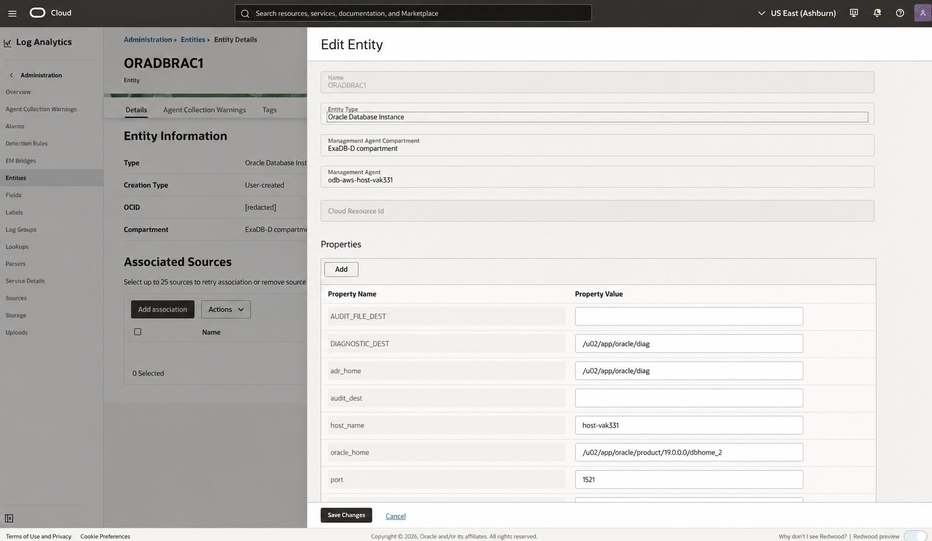Switch to the Tags tab
This screenshot has height=541, width=932.
[270, 110]
